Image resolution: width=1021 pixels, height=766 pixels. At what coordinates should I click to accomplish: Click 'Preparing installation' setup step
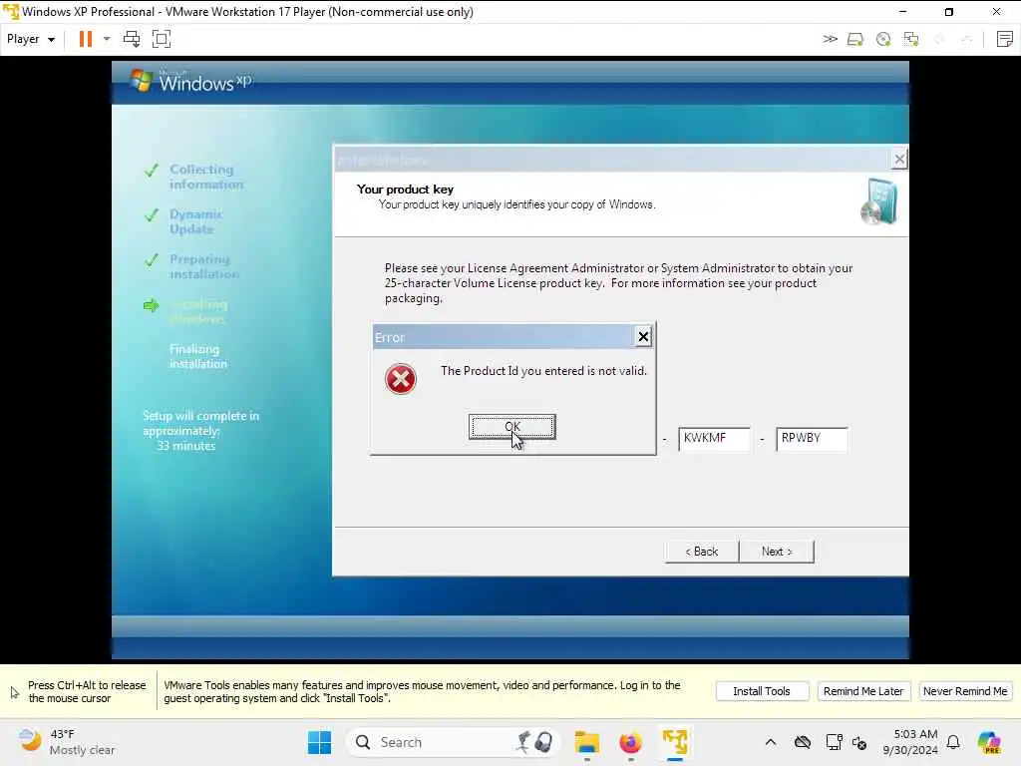click(203, 266)
